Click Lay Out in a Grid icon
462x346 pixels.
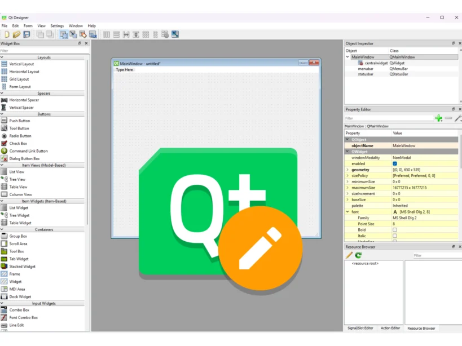click(146, 34)
